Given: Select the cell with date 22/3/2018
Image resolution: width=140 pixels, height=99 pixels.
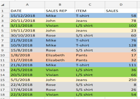Looking at the screenshot, I should [x=27, y=95].
